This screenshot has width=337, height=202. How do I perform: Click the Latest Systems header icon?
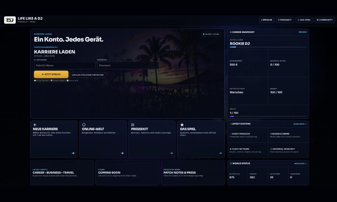tap(231, 124)
